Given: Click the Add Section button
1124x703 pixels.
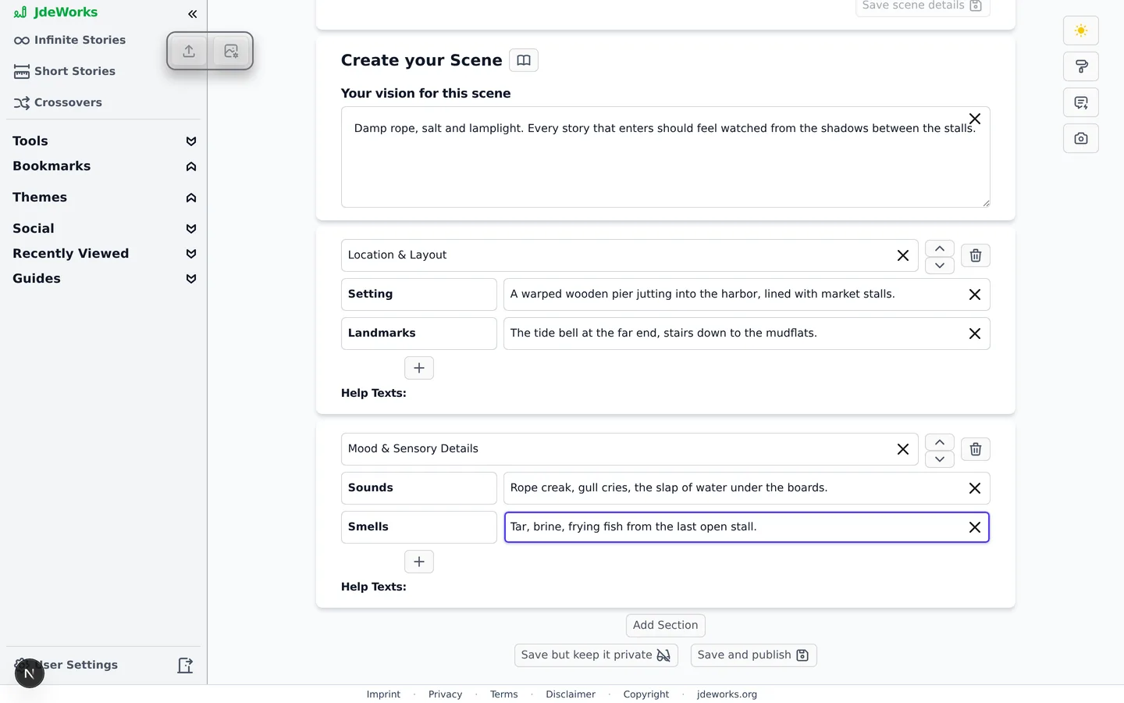Looking at the screenshot, I should [x=666, y=626].
